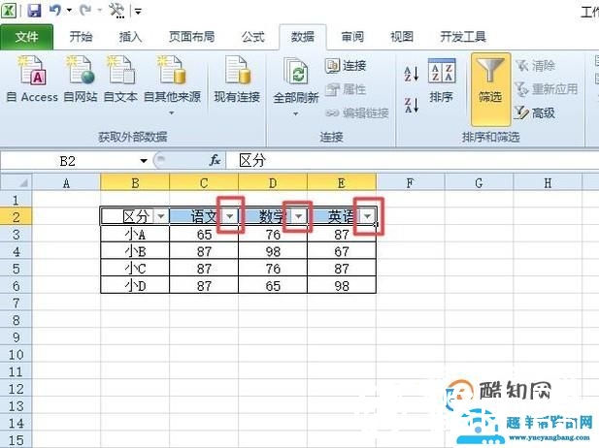The image size is (599, 448).
Task: Click the select-all corner of the sheet
Action: 16,182
